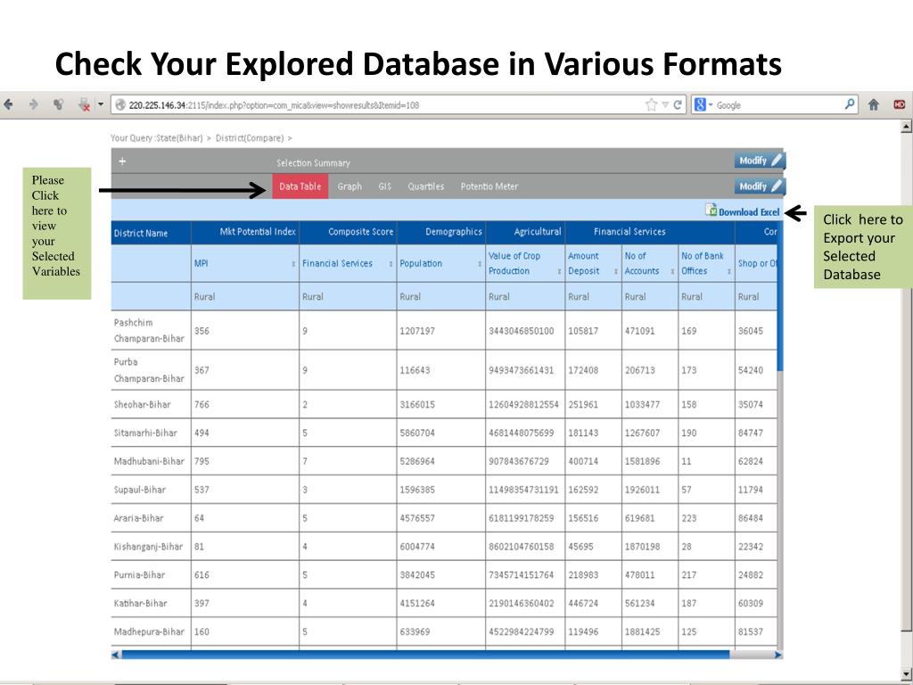Click the browser home icon
The height and width of the screenshot is (685, 913).
tap(875, 105)
